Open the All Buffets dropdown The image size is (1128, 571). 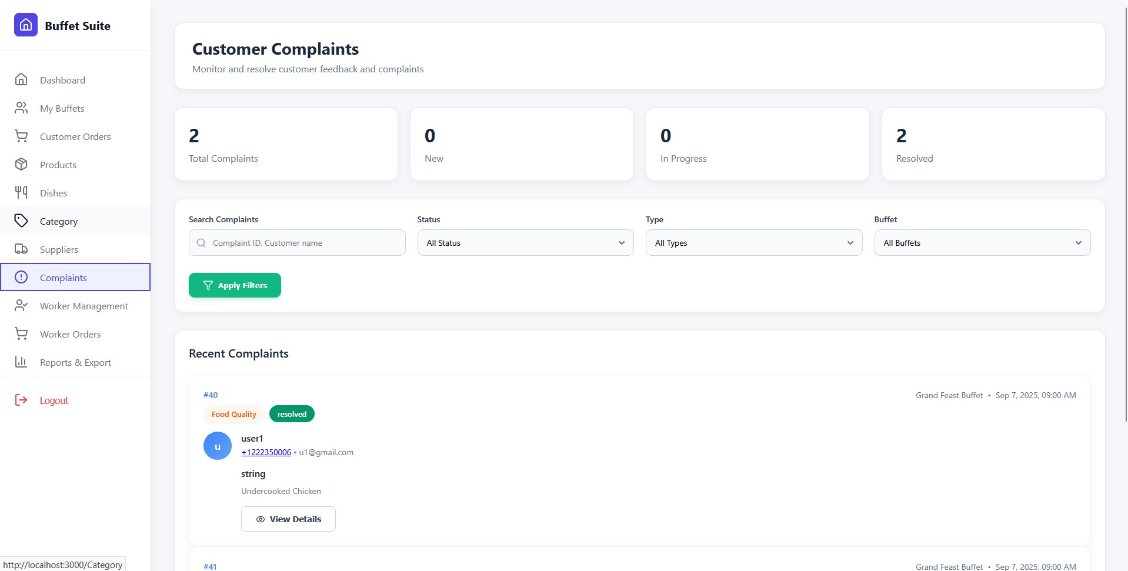pos(982,243)
